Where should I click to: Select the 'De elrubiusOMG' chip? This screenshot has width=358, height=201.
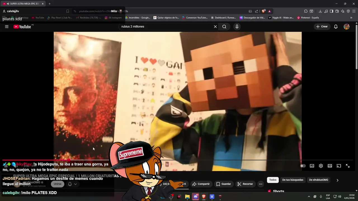(x=319, y=180)
